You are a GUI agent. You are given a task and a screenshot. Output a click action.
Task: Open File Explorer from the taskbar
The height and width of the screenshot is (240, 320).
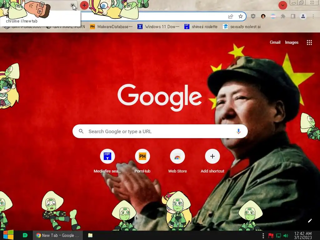(x=90, y=235)
